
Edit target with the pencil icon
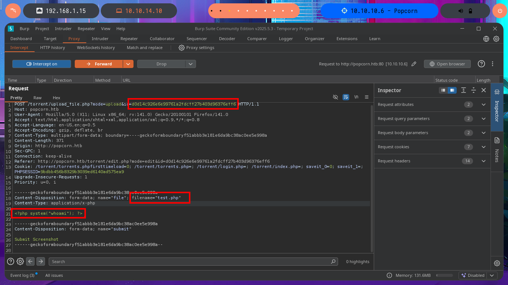(414, 64)
